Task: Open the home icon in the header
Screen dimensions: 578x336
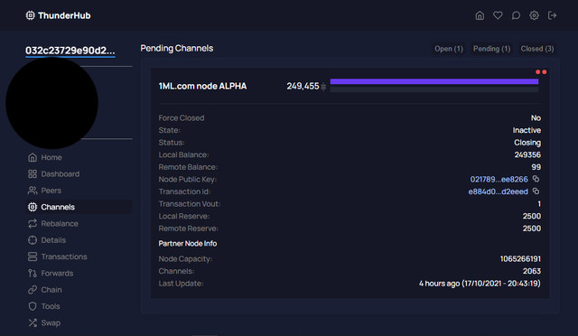Action: (480, 15)
